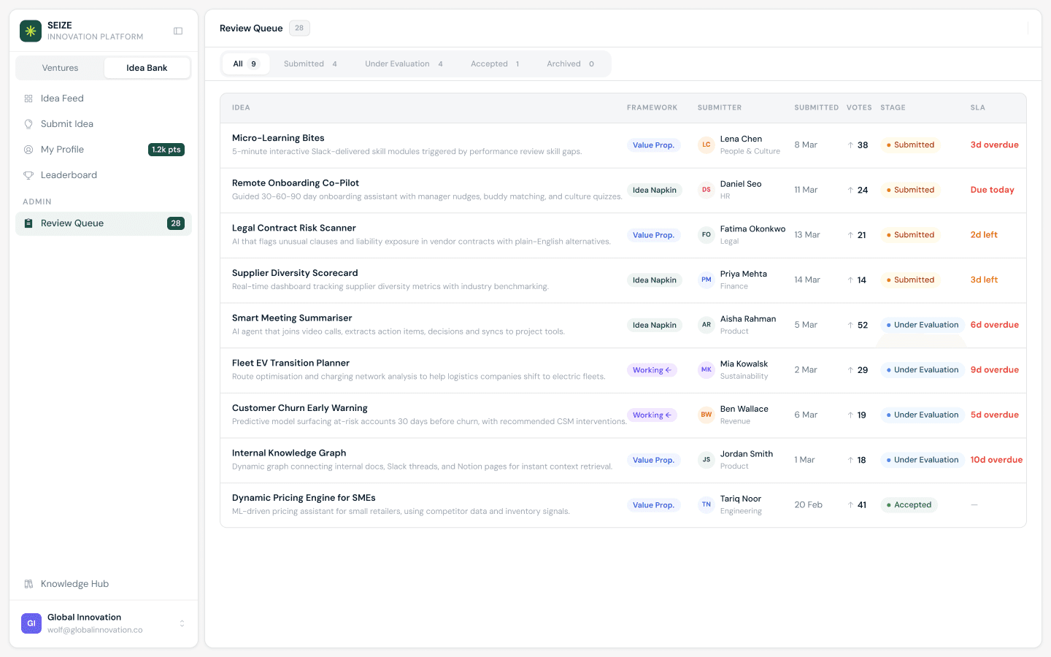Click the PM avatar for Priya Mehta
This screenshot has width=1051, height=657.
[x=706, y=280]
